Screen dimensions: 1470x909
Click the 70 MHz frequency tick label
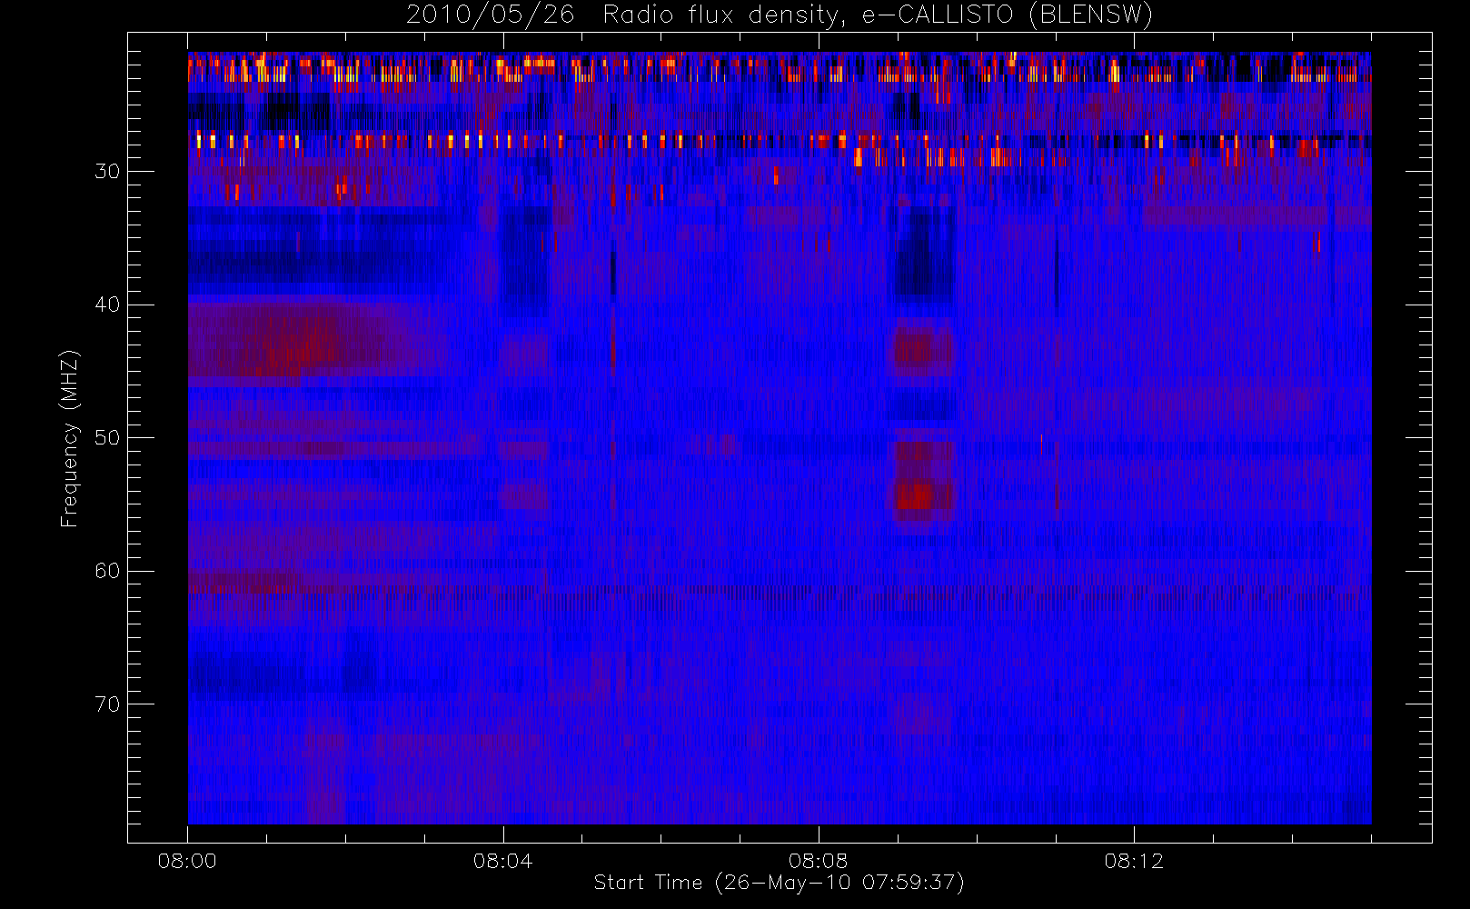107,704
